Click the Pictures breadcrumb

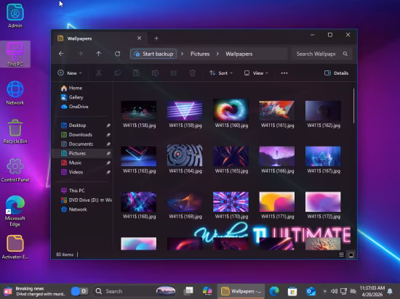[x=200, y=54]
